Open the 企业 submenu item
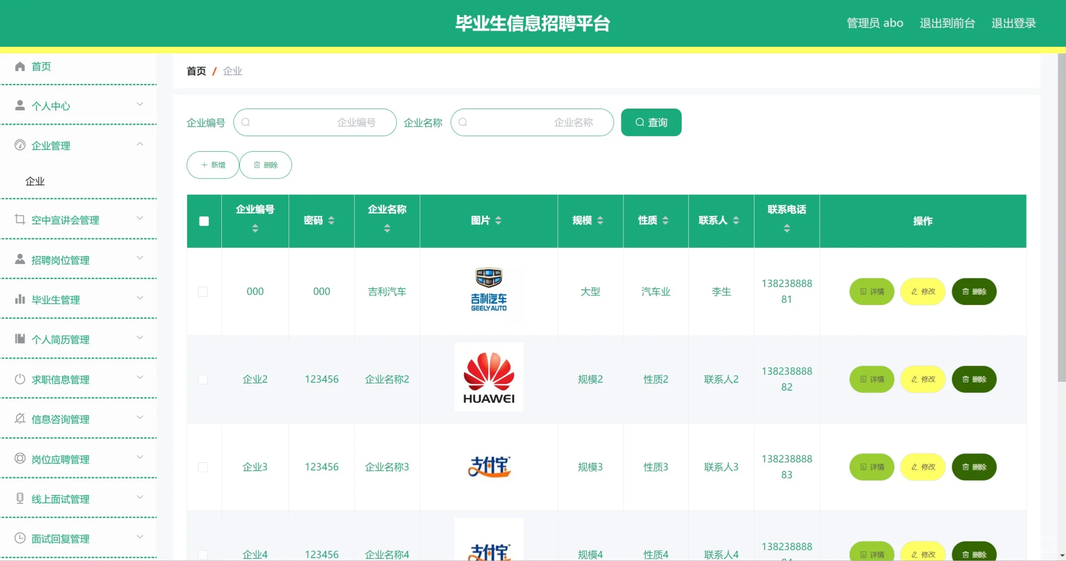The image size is (1066, 561). (x=35, y=181)
